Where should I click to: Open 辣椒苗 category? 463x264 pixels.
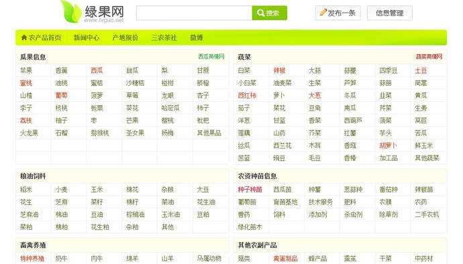point(423,190)
